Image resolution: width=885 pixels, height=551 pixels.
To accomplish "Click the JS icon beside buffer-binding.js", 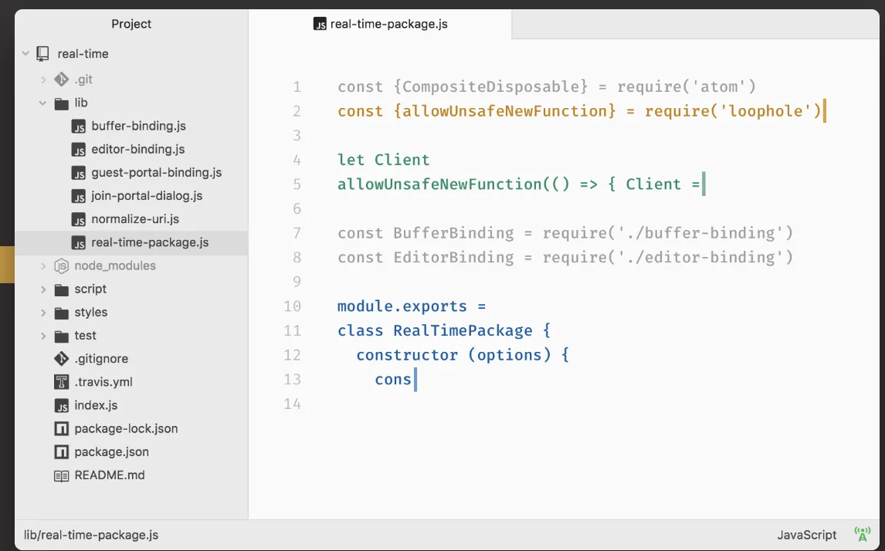I will point(79,127).
